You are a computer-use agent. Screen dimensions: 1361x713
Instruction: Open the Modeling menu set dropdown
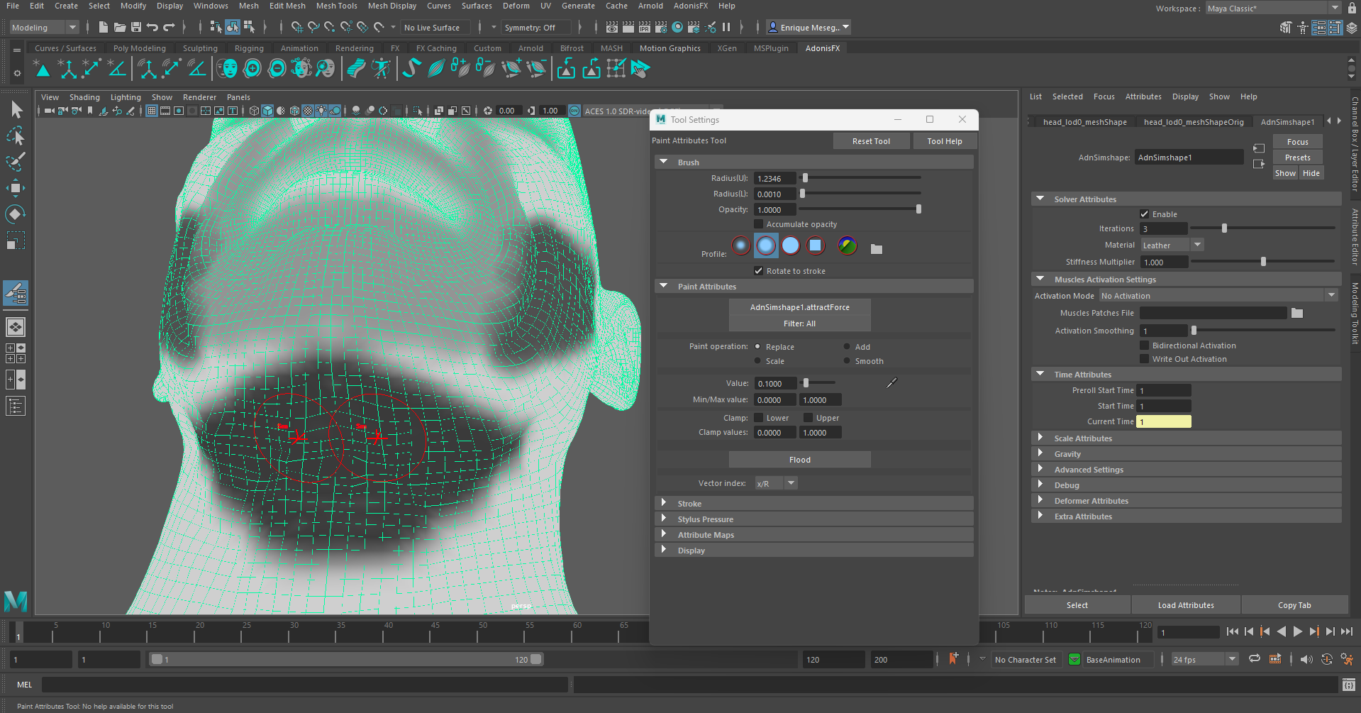44,28
